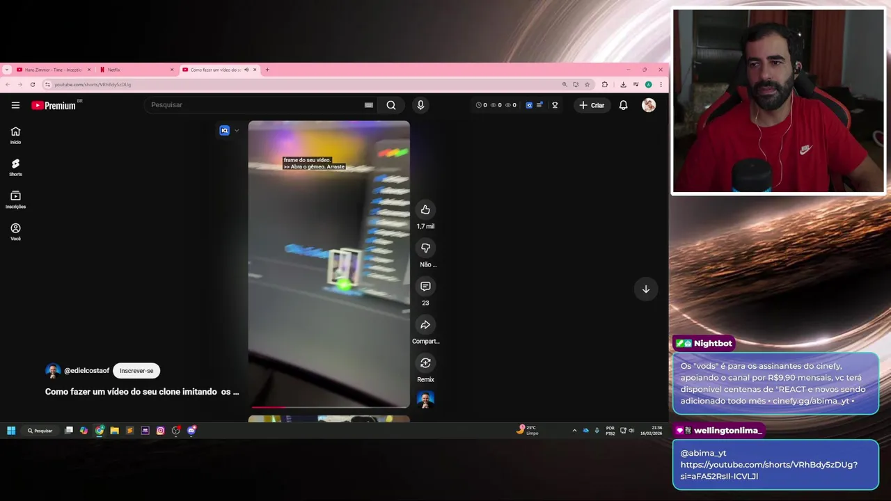Image resolution: width=891 pixels, height=501 pixels.
Task: Open the YouTube hamburger guide menu
Action: pos(15,105)
